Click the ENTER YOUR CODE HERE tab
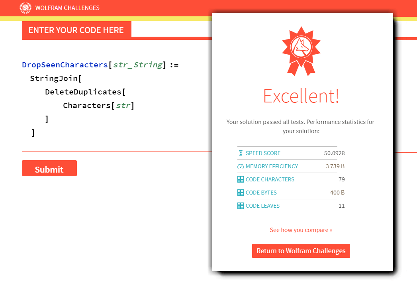Image resolution: width=417 pixels, height=293 pixels. tap(76, 30)
